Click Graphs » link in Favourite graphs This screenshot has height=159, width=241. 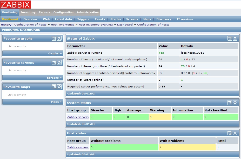point(55,53)
